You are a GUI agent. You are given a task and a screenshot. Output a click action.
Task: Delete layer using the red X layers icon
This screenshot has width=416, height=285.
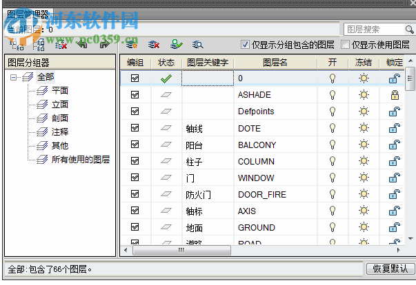(154, 45)
